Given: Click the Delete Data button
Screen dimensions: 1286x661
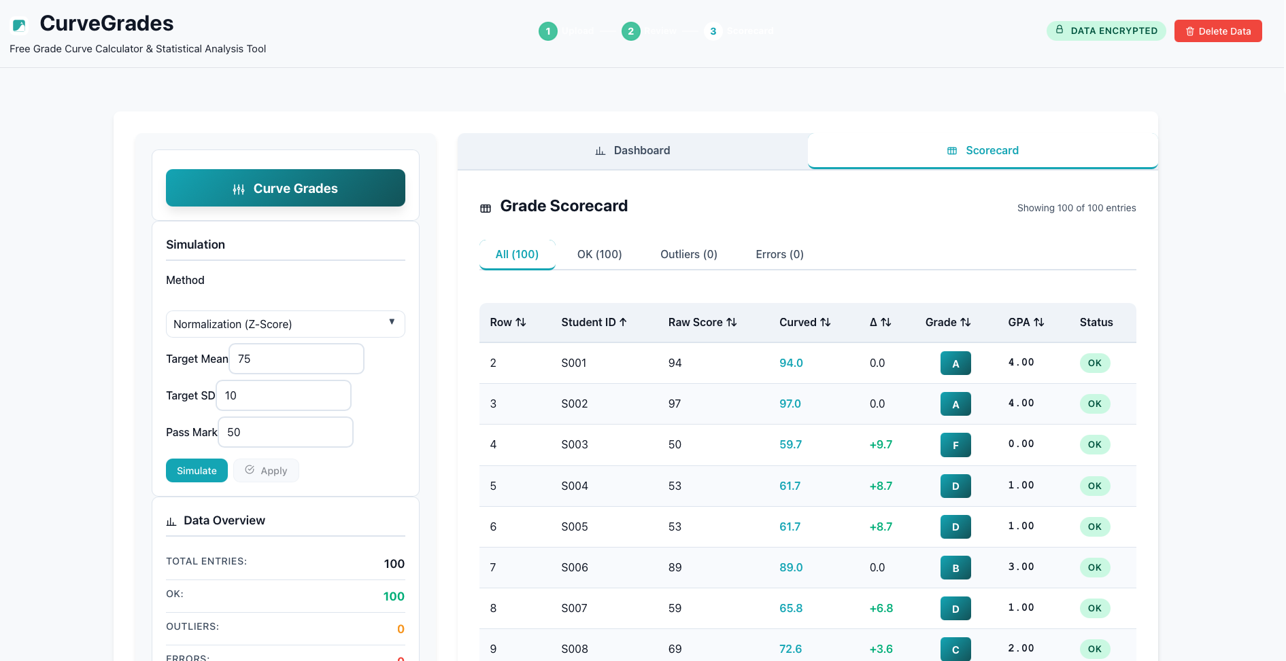Looking at the screenshot, I should click(1217, 31).
